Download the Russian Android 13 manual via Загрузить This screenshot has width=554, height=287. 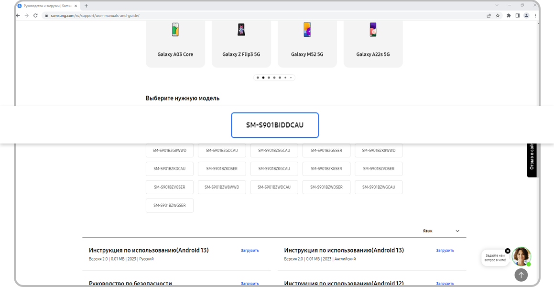[x=250, y=250]
